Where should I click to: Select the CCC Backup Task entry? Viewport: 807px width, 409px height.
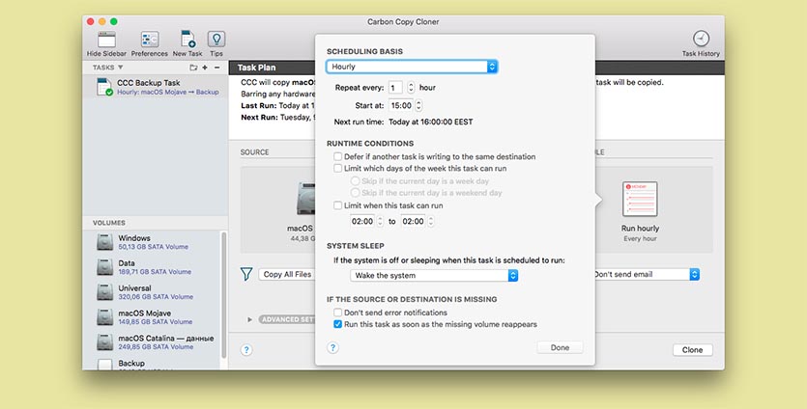pos(155,87)
